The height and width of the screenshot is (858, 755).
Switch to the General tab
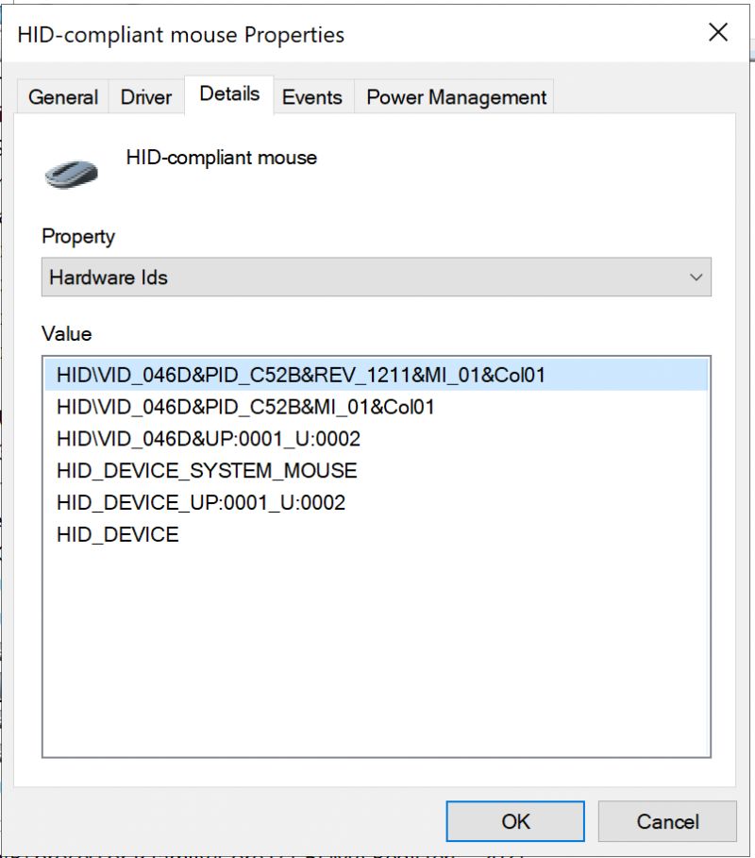click(62, 96)
